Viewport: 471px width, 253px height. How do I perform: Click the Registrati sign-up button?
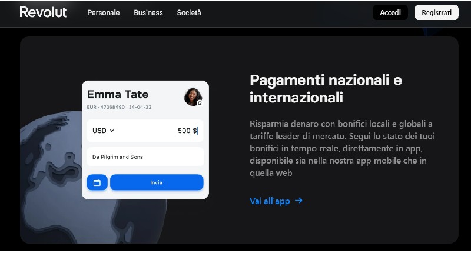tap(436, 12)
